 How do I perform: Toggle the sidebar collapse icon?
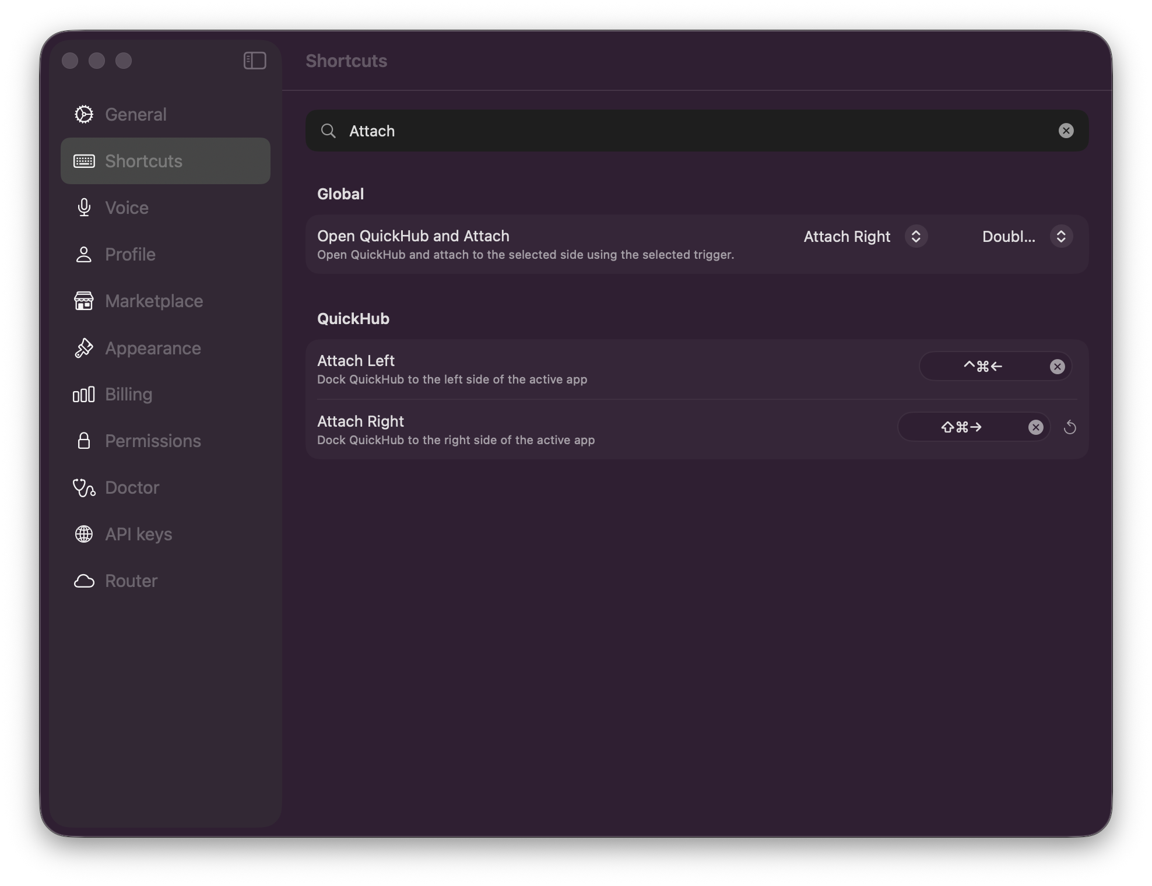point(255,61)
